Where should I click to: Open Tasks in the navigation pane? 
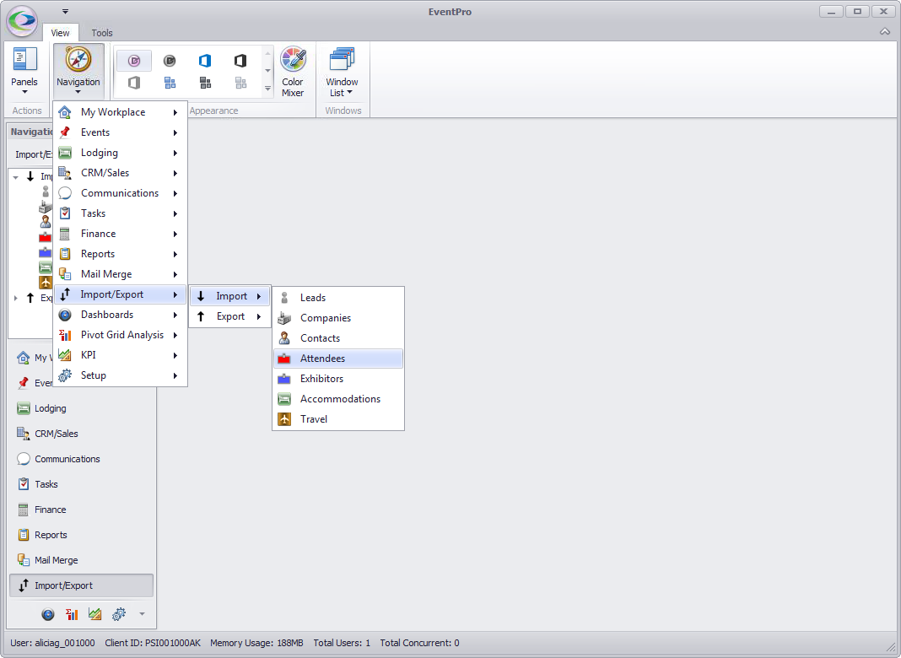point(82,484)
